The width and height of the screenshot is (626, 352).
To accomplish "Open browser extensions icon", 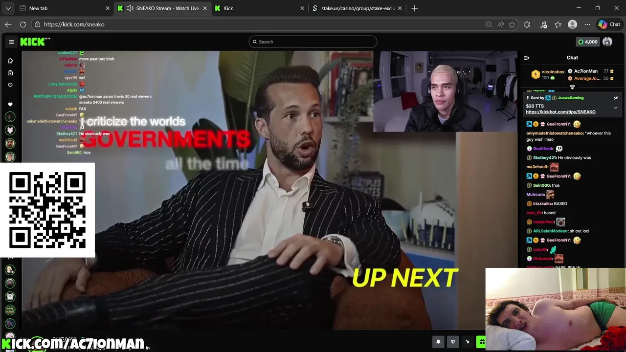I will click(527, 24).
